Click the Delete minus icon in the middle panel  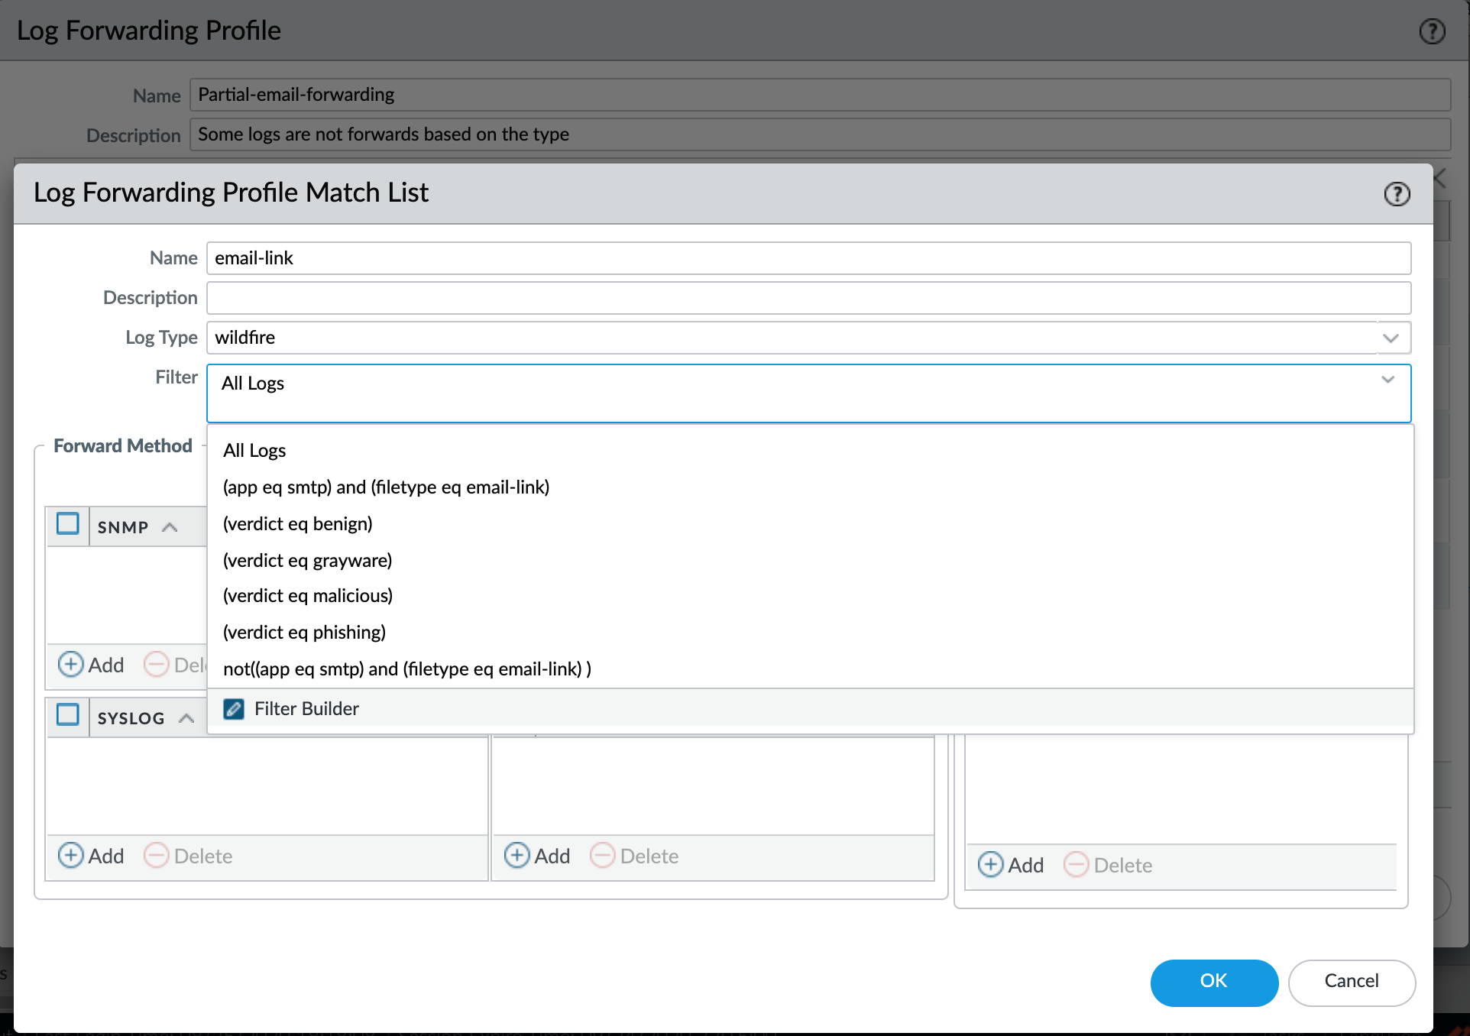tap(603, 856)
